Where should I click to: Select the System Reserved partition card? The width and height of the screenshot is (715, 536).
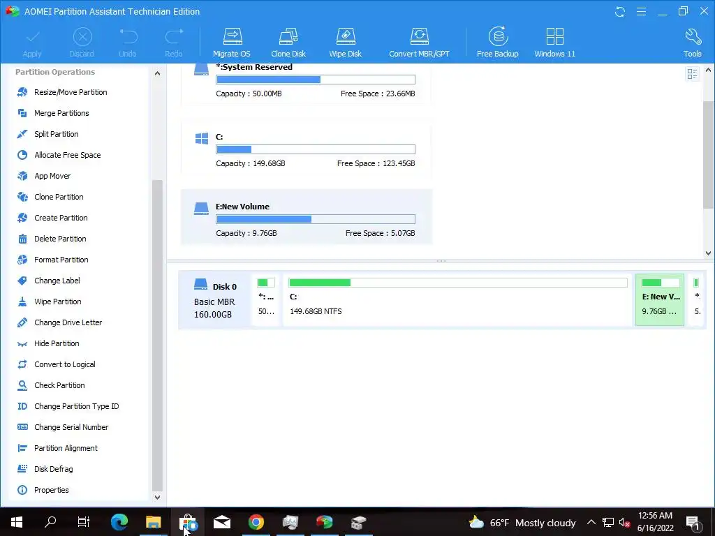[307, 84]
